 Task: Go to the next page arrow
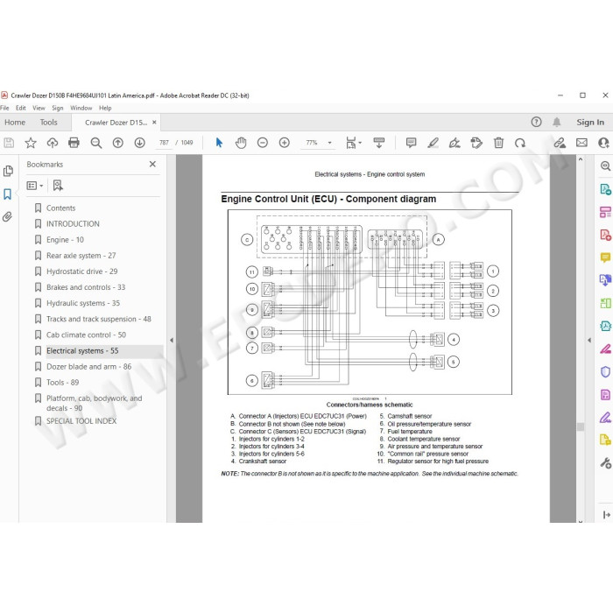pos(139,143)
